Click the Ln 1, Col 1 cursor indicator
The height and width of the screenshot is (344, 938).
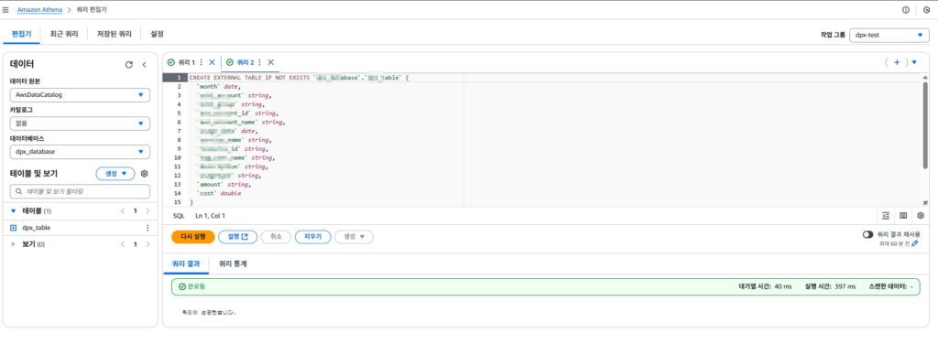click(x=210, y=215)
